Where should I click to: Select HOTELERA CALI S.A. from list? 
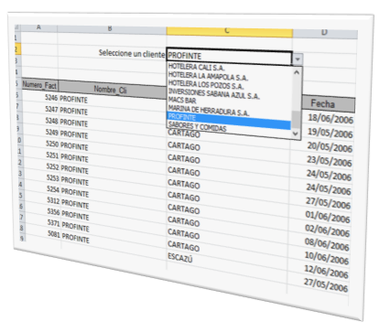[x=196, y=67]
